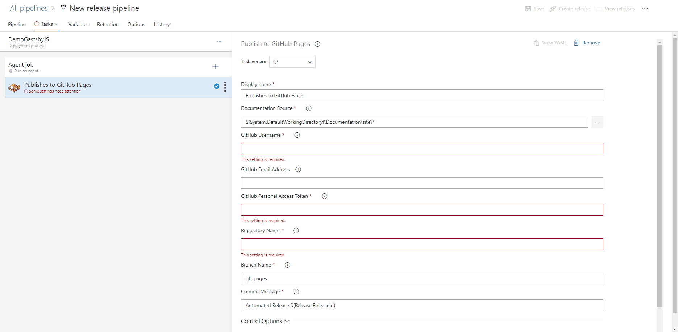Viewport: 678px width, 332px height.
Task: Click the Repository Name input field
Action: pyautogui.click(x=422, y=244)
